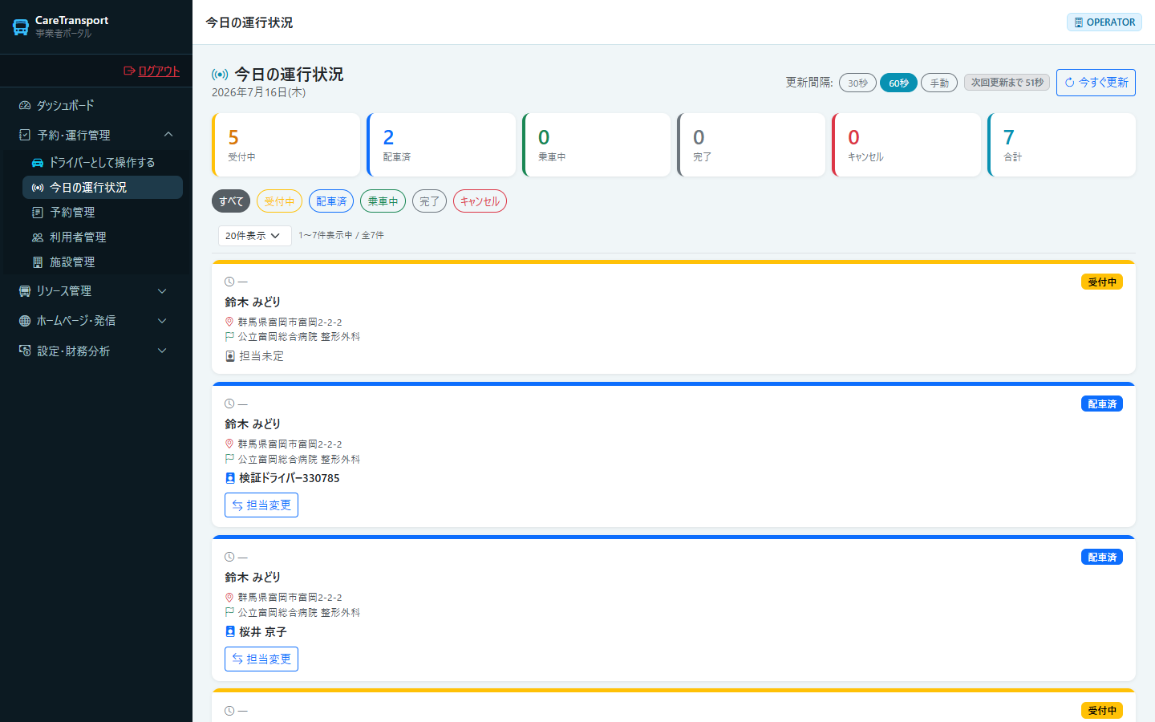Click the 次回更新まで countdown badge

click(x=1007, y=83)
